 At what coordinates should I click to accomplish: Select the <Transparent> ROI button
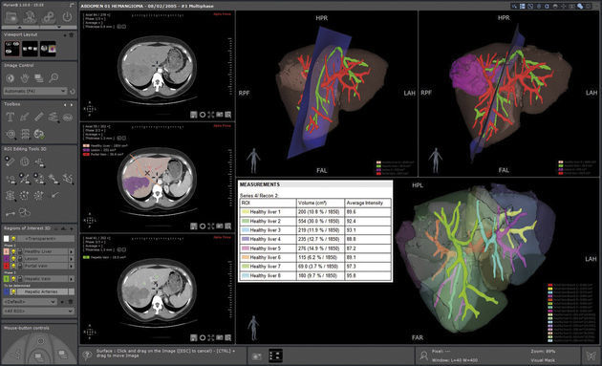46,239
